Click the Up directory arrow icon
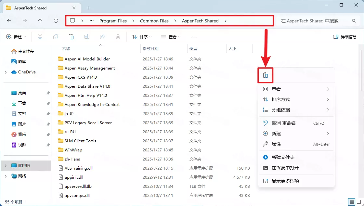The image size is (364, 206). pos(40,21)
